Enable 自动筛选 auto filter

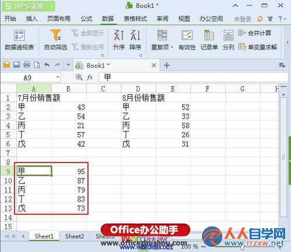point(56,40)
